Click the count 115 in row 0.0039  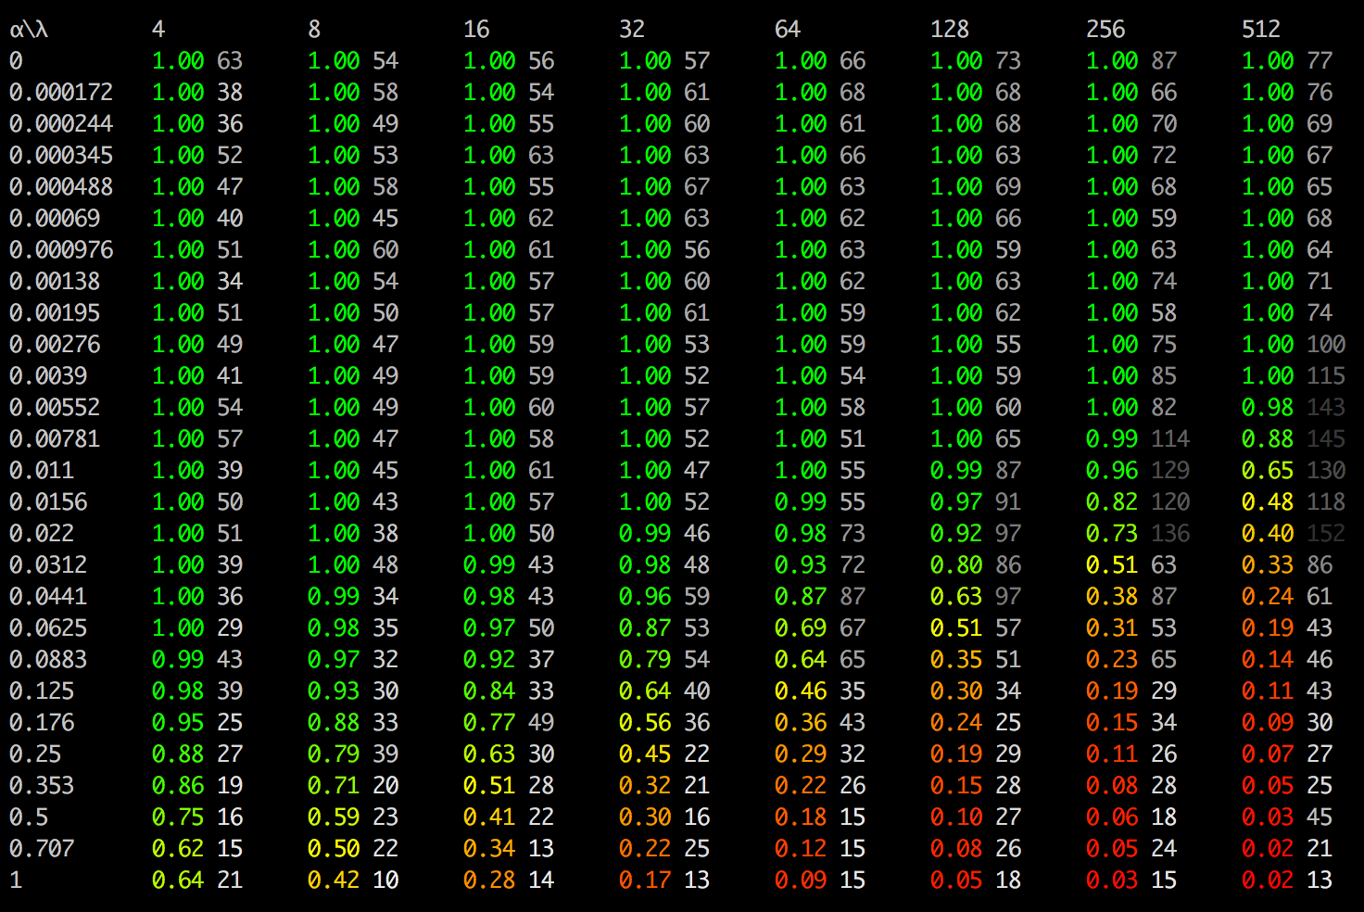pyautogui.click(x=1326, y=376)
